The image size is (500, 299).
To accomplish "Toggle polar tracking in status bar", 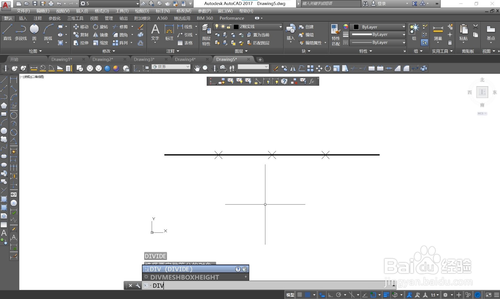I will (x=338, y=295).
